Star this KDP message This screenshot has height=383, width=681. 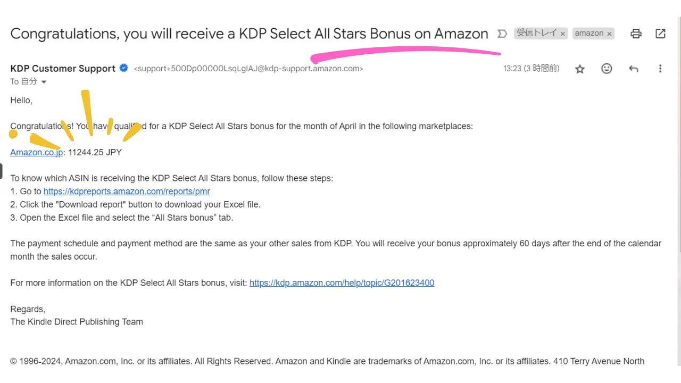click(580, 69)
